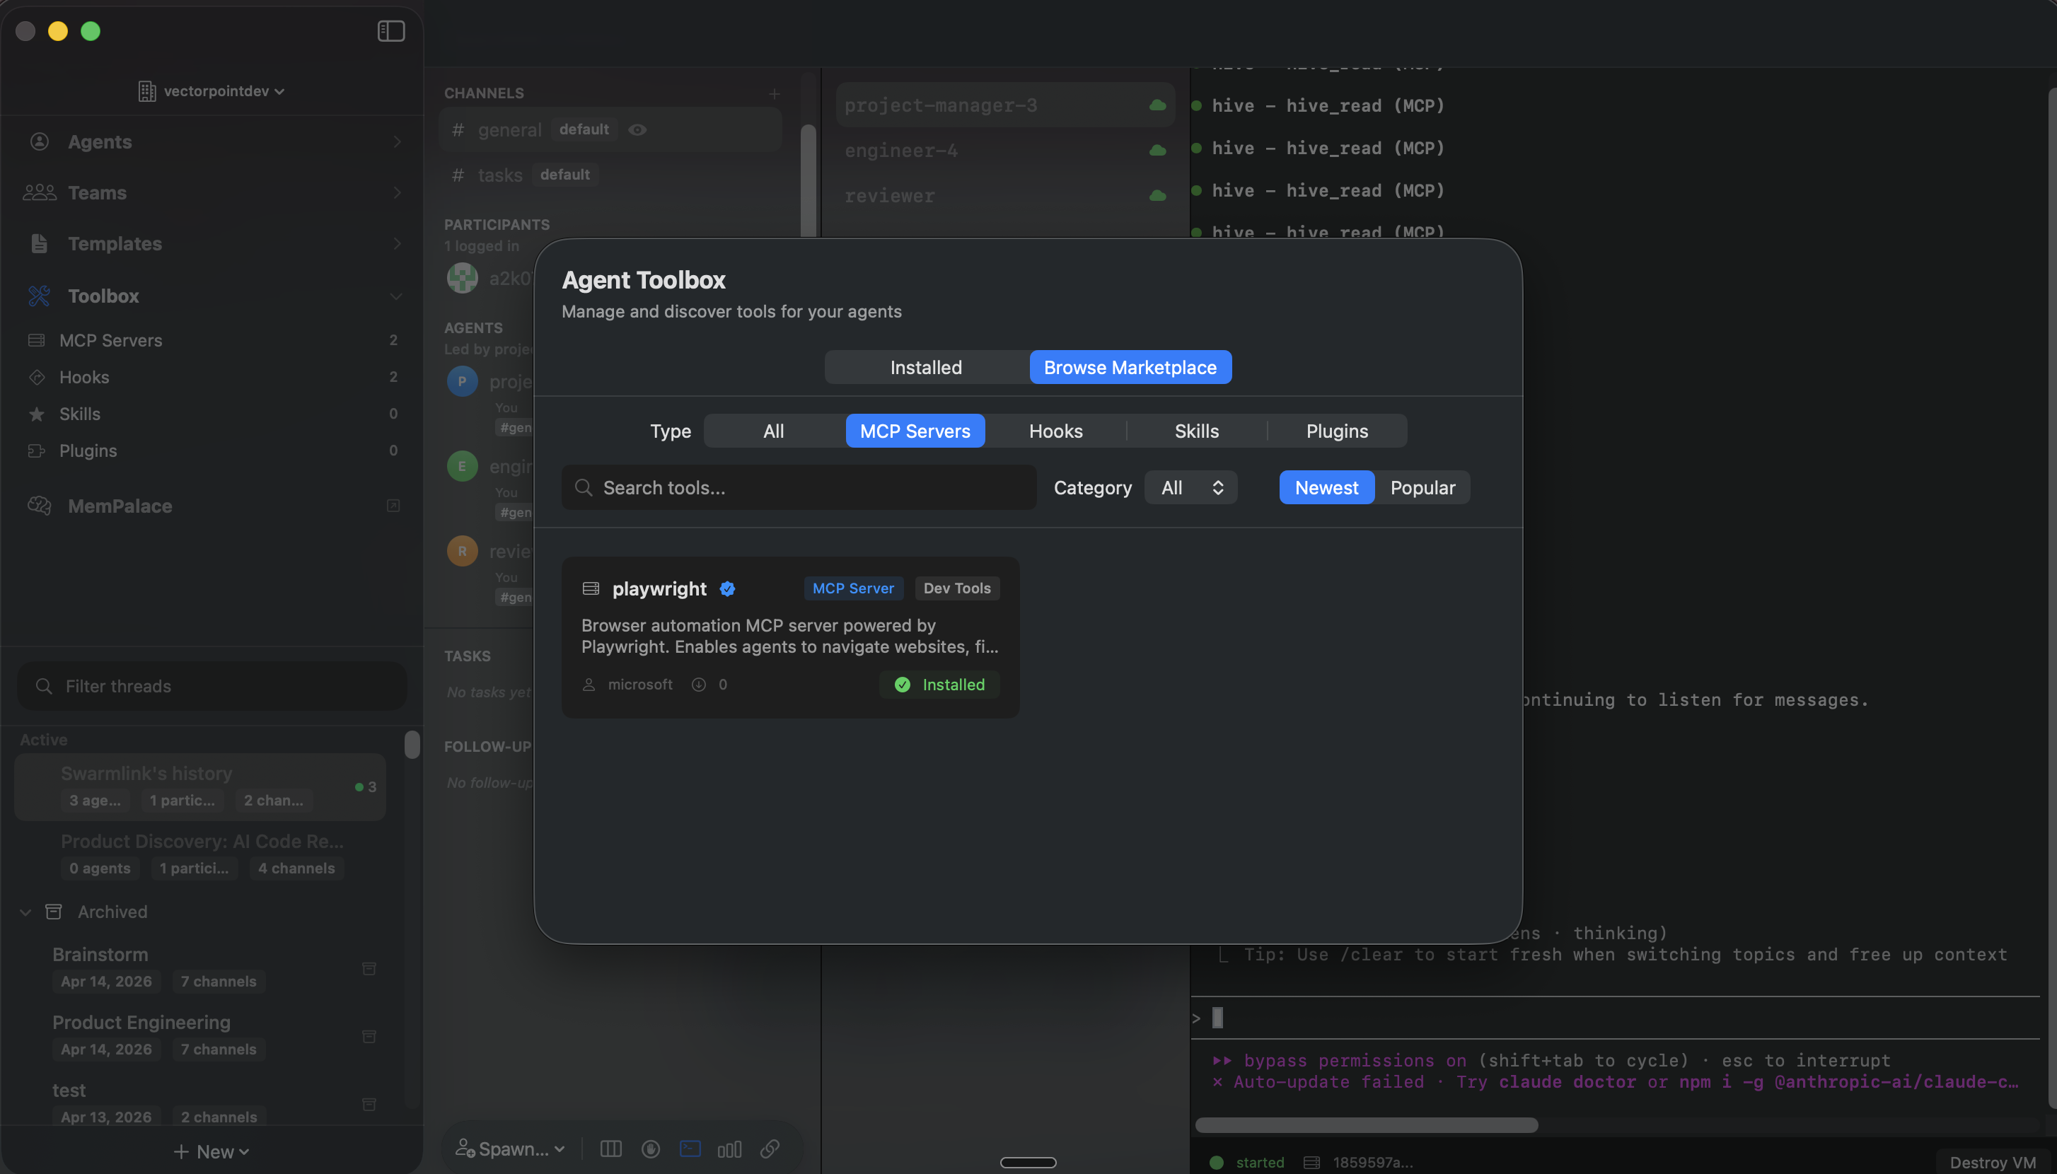
Task: Filter tool type by Hooks
Action: click(x=1055, y=431)
